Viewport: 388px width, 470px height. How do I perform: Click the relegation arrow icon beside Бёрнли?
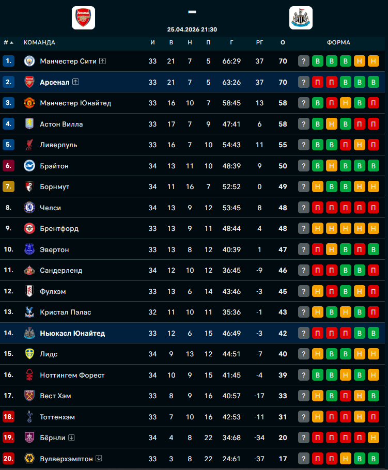click(71, 437)
